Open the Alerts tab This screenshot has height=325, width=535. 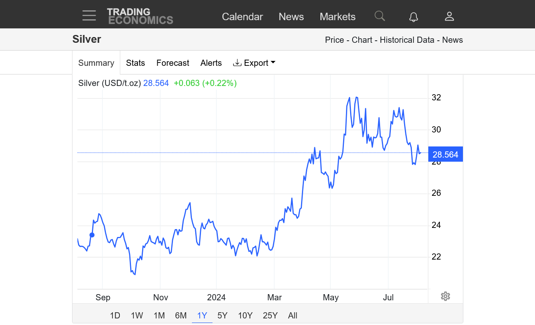(x=211, y=63)
